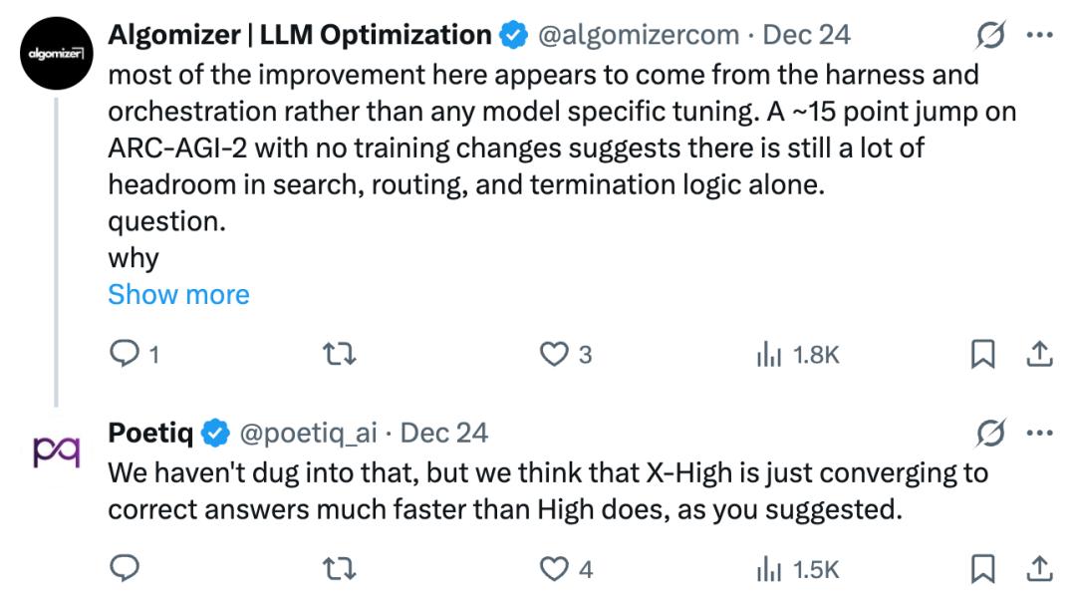The image size is (1076, 598).
Task: Like the Algomizer tweet
Action: 552,353
